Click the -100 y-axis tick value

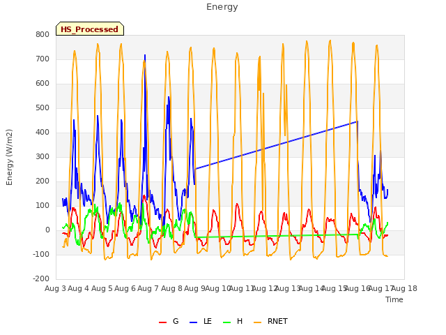(x=41, y=254)
